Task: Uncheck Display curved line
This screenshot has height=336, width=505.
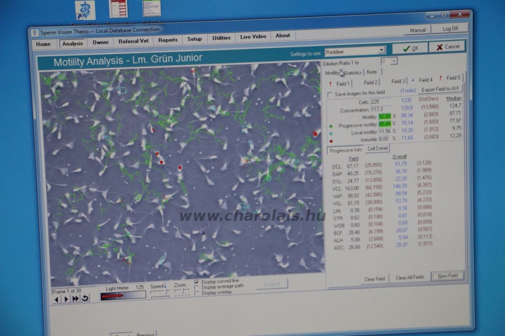Action: 197,282
